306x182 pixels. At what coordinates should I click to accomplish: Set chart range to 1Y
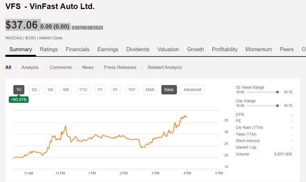pyautogui.click(x=100, y=90)
